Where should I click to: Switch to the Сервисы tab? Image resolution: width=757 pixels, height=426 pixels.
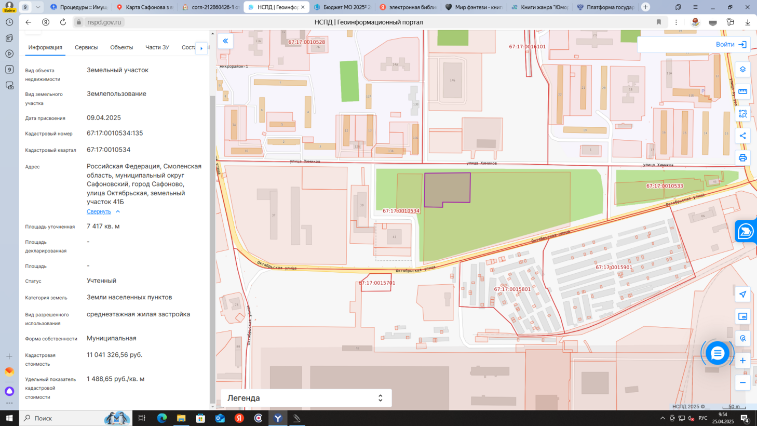pyautogui.click(x=86, y=47)
